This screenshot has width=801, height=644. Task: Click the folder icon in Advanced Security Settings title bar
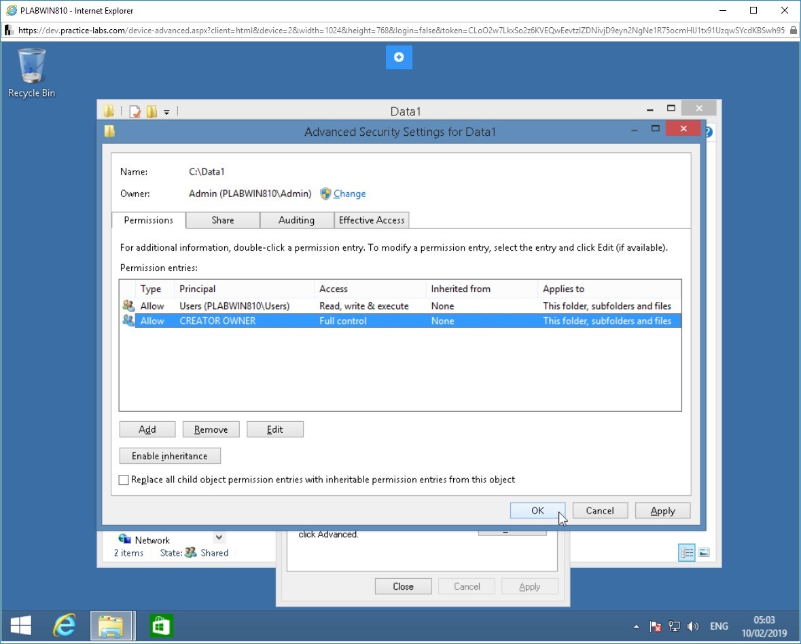[110, 131]
